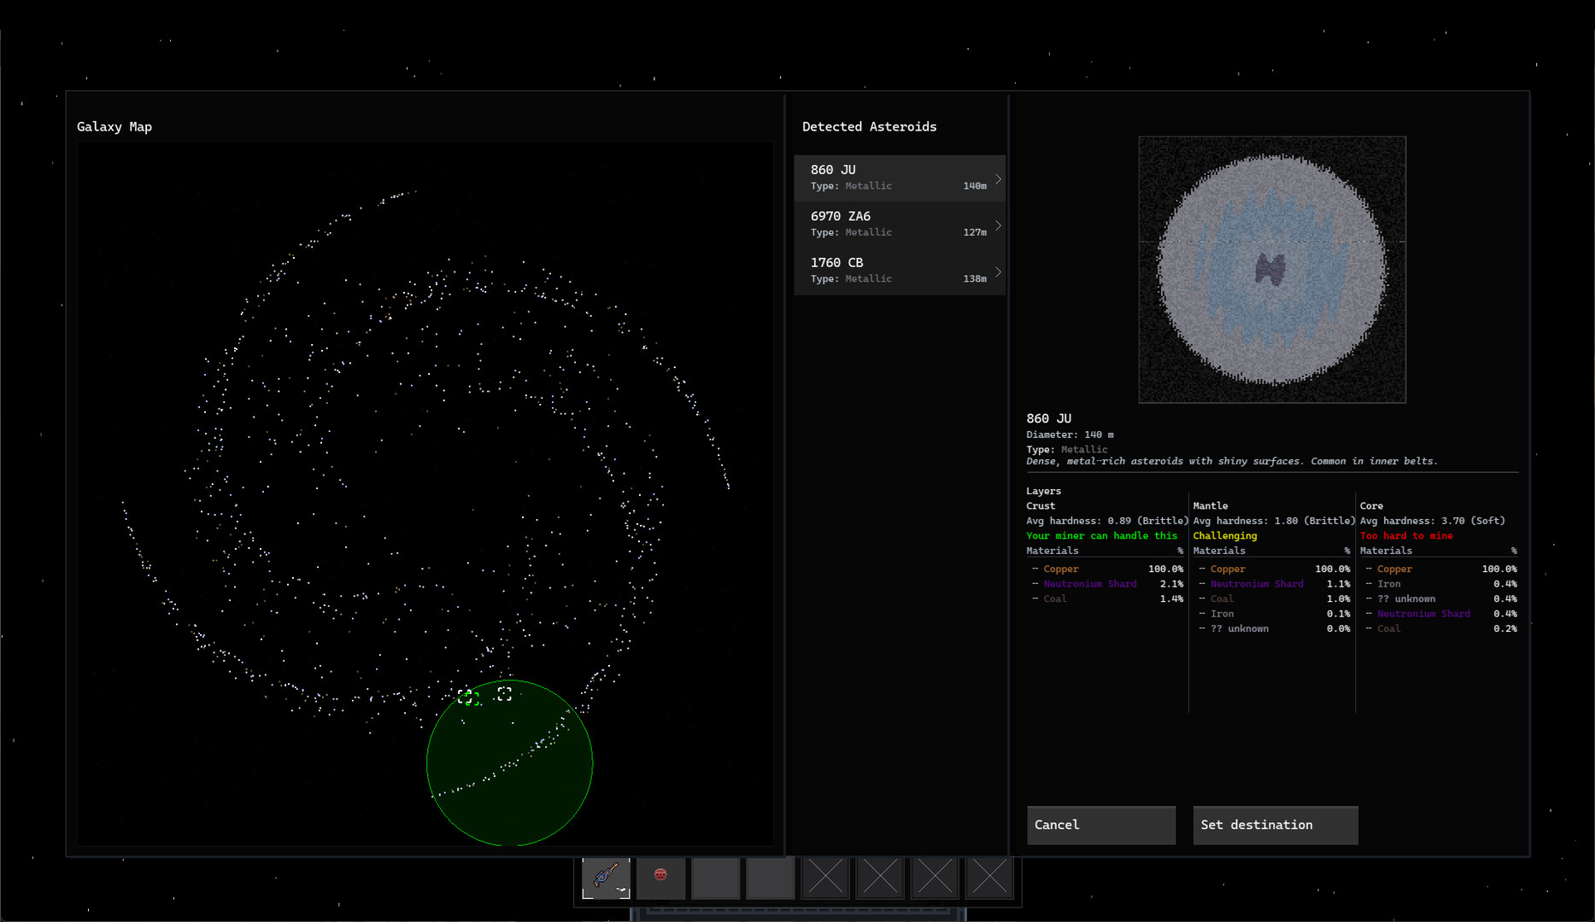Image resolution: width=1595 pixels, height=922 pixels.
Task: Toggle the Copper entry under Crust materials
Action: click(1060, 569)
